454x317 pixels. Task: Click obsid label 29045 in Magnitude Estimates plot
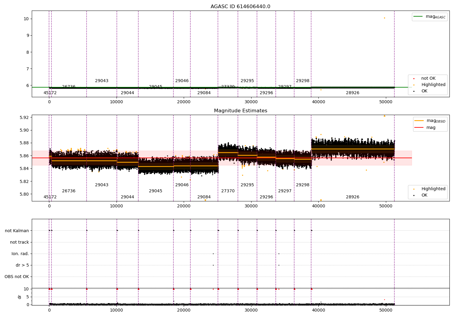pyautogui.click(x=156, y=191)
